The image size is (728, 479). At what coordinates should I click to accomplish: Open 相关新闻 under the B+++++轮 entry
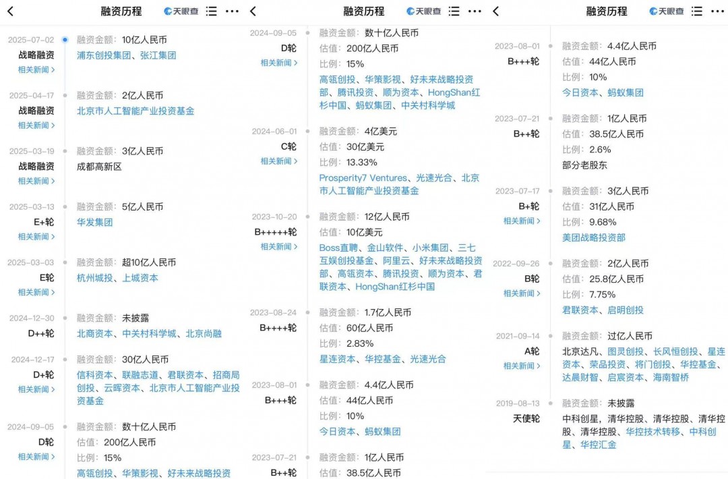pos(279,247)
